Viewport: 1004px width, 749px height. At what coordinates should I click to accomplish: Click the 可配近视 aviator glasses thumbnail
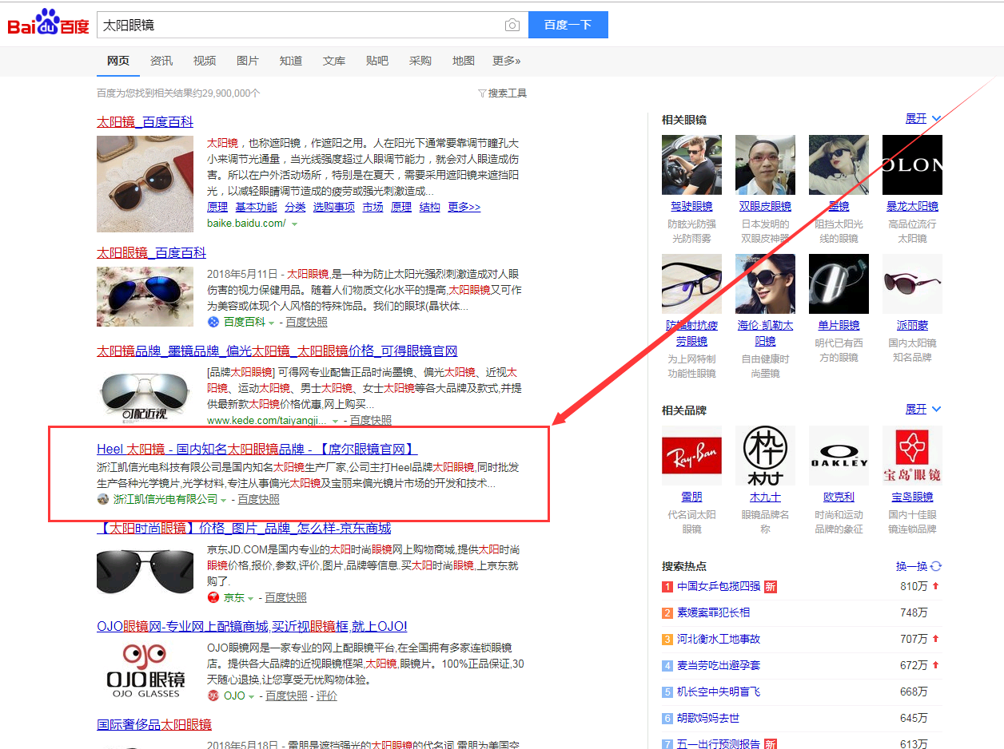click(145, 394)
